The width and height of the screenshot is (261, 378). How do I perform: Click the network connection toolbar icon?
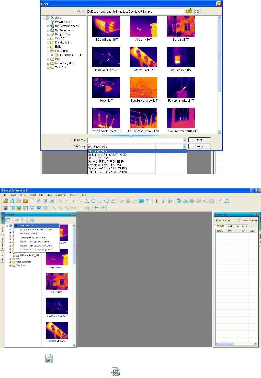227,201
